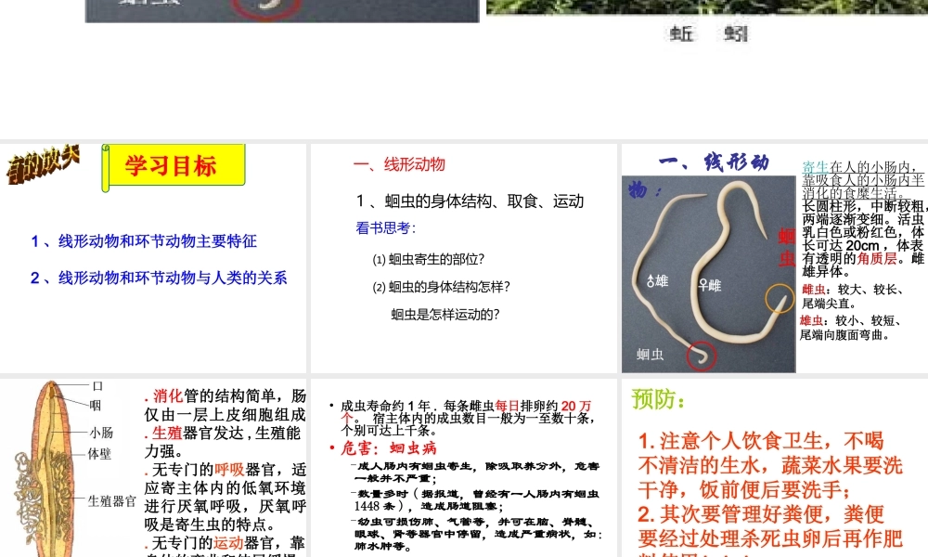This screenshot has width=928, height=557.
Task: Click the 蚯蚓 caption under the top photo
Action: [708, 33]
